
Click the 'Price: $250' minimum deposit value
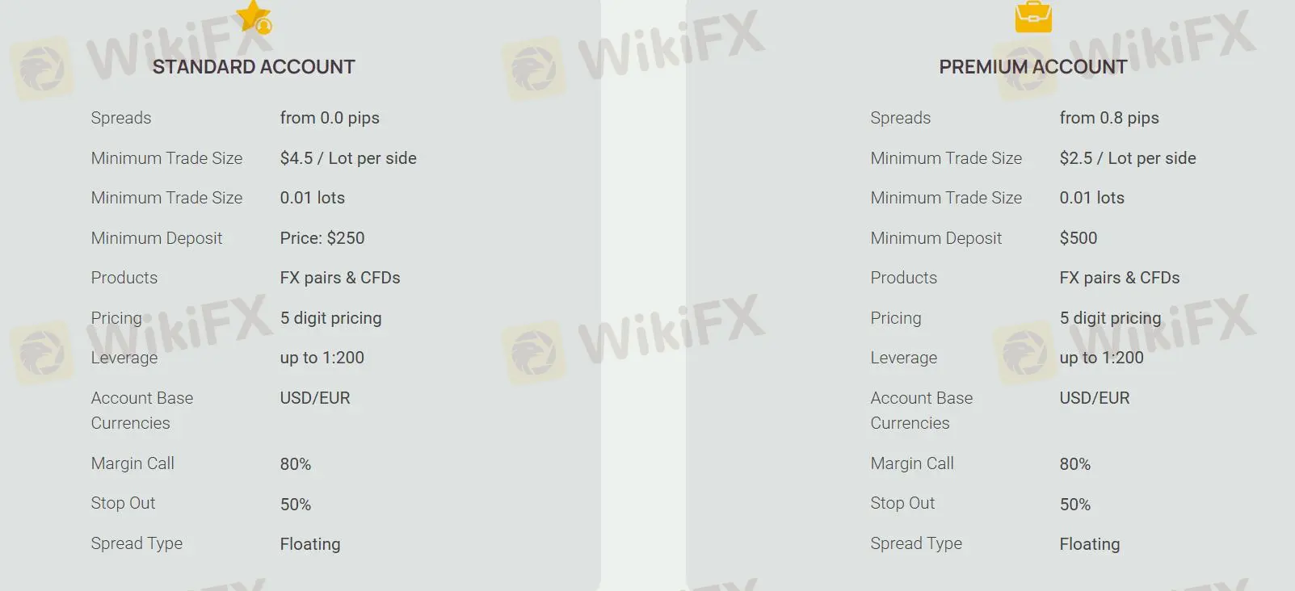click(x=322, y=238)
